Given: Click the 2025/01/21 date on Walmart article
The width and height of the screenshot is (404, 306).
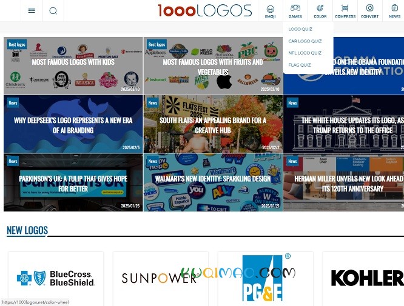Looking at the screenshot, I should coord(271,206).
